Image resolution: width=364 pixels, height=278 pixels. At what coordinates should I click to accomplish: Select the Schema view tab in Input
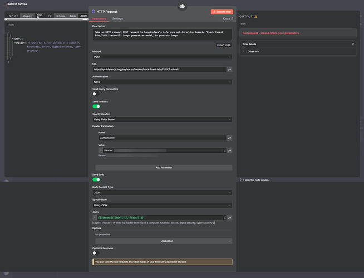click(x=61, y=16)
